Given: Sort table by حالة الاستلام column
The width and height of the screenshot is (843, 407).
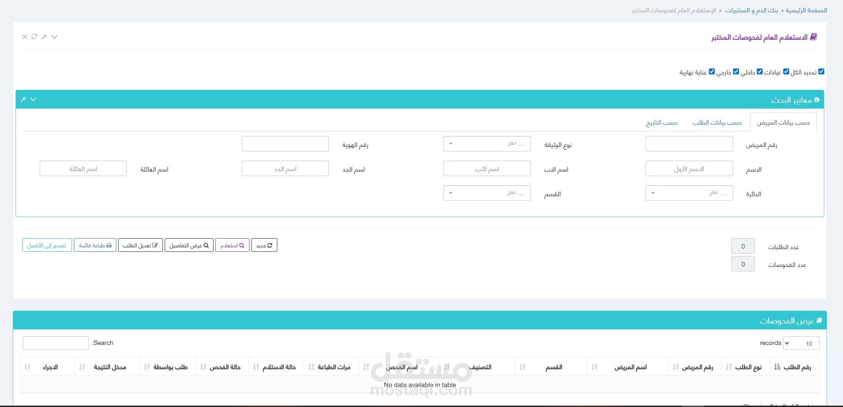Looking at the screenshot, I should point(276,367).
